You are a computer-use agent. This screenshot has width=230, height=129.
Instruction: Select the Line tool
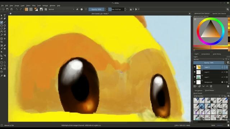click(x=5, y=22)
